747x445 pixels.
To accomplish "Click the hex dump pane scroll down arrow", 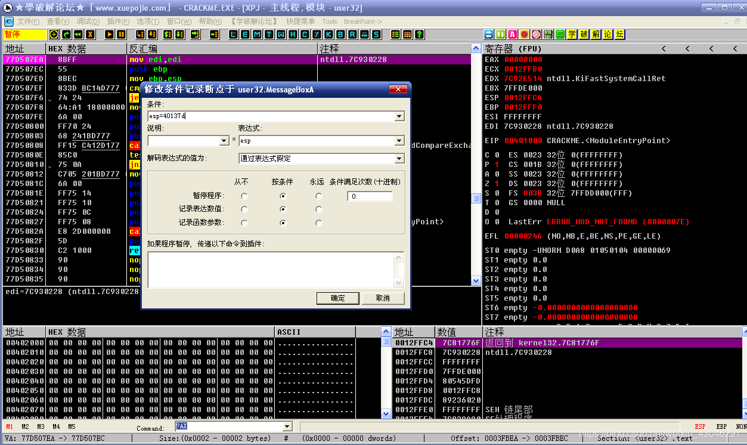I will tap(386, 413).
